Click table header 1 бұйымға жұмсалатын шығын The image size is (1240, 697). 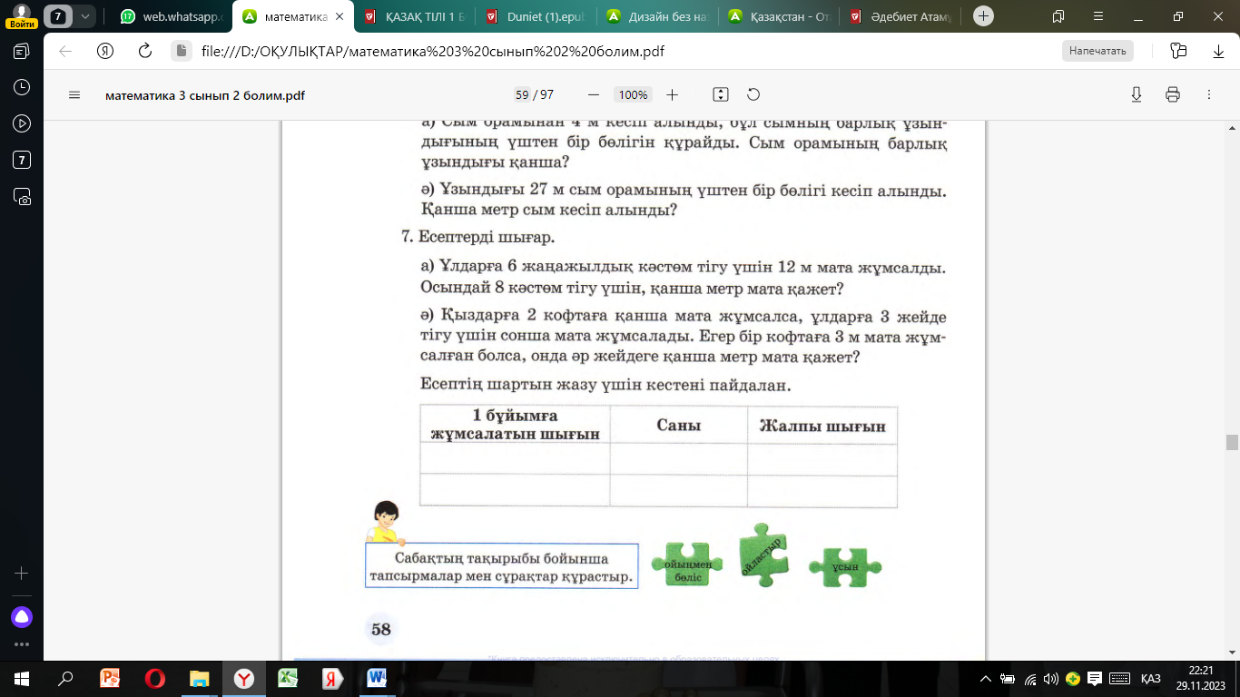pyautogui.click(x=515, y=425)
